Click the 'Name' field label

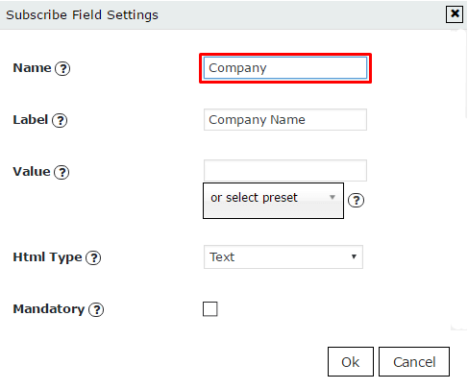click(32, 68)
